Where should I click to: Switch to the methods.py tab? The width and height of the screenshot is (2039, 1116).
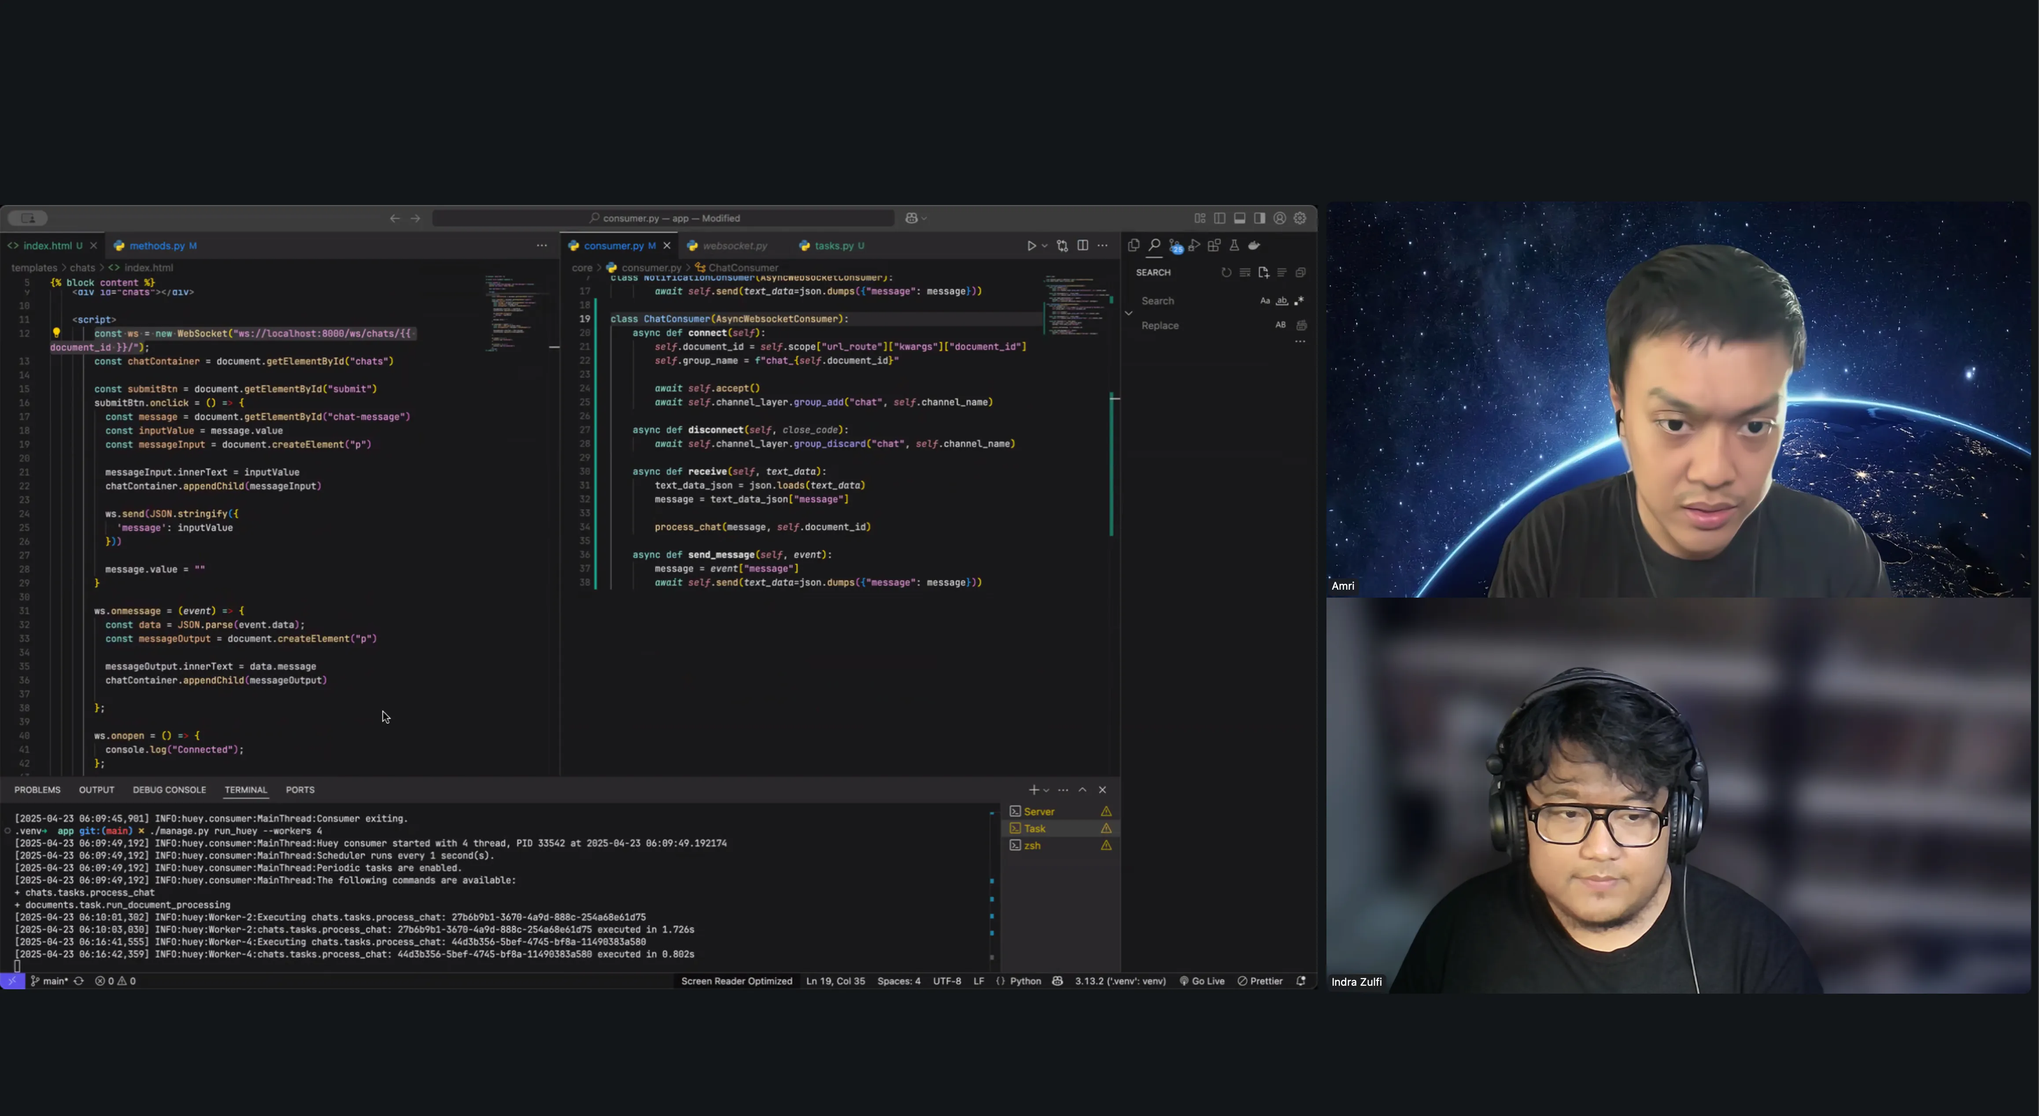click(x=156, y=246)
